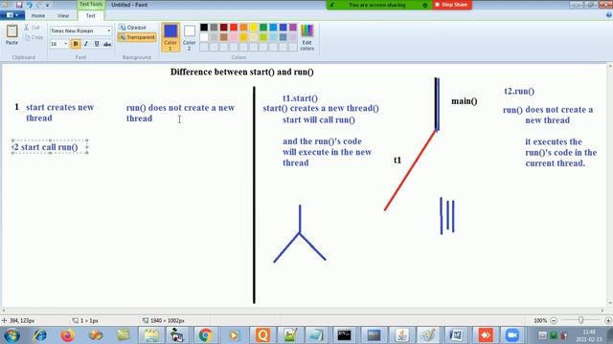Click the Stop Share button

click(x=451, y=5)
